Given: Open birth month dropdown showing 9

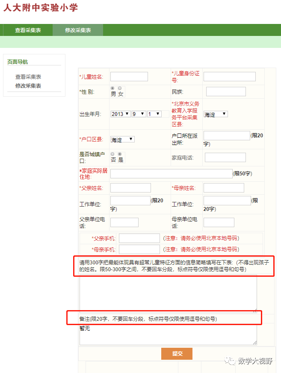Looking at the screenshot, I should click(x=139, y=114).
